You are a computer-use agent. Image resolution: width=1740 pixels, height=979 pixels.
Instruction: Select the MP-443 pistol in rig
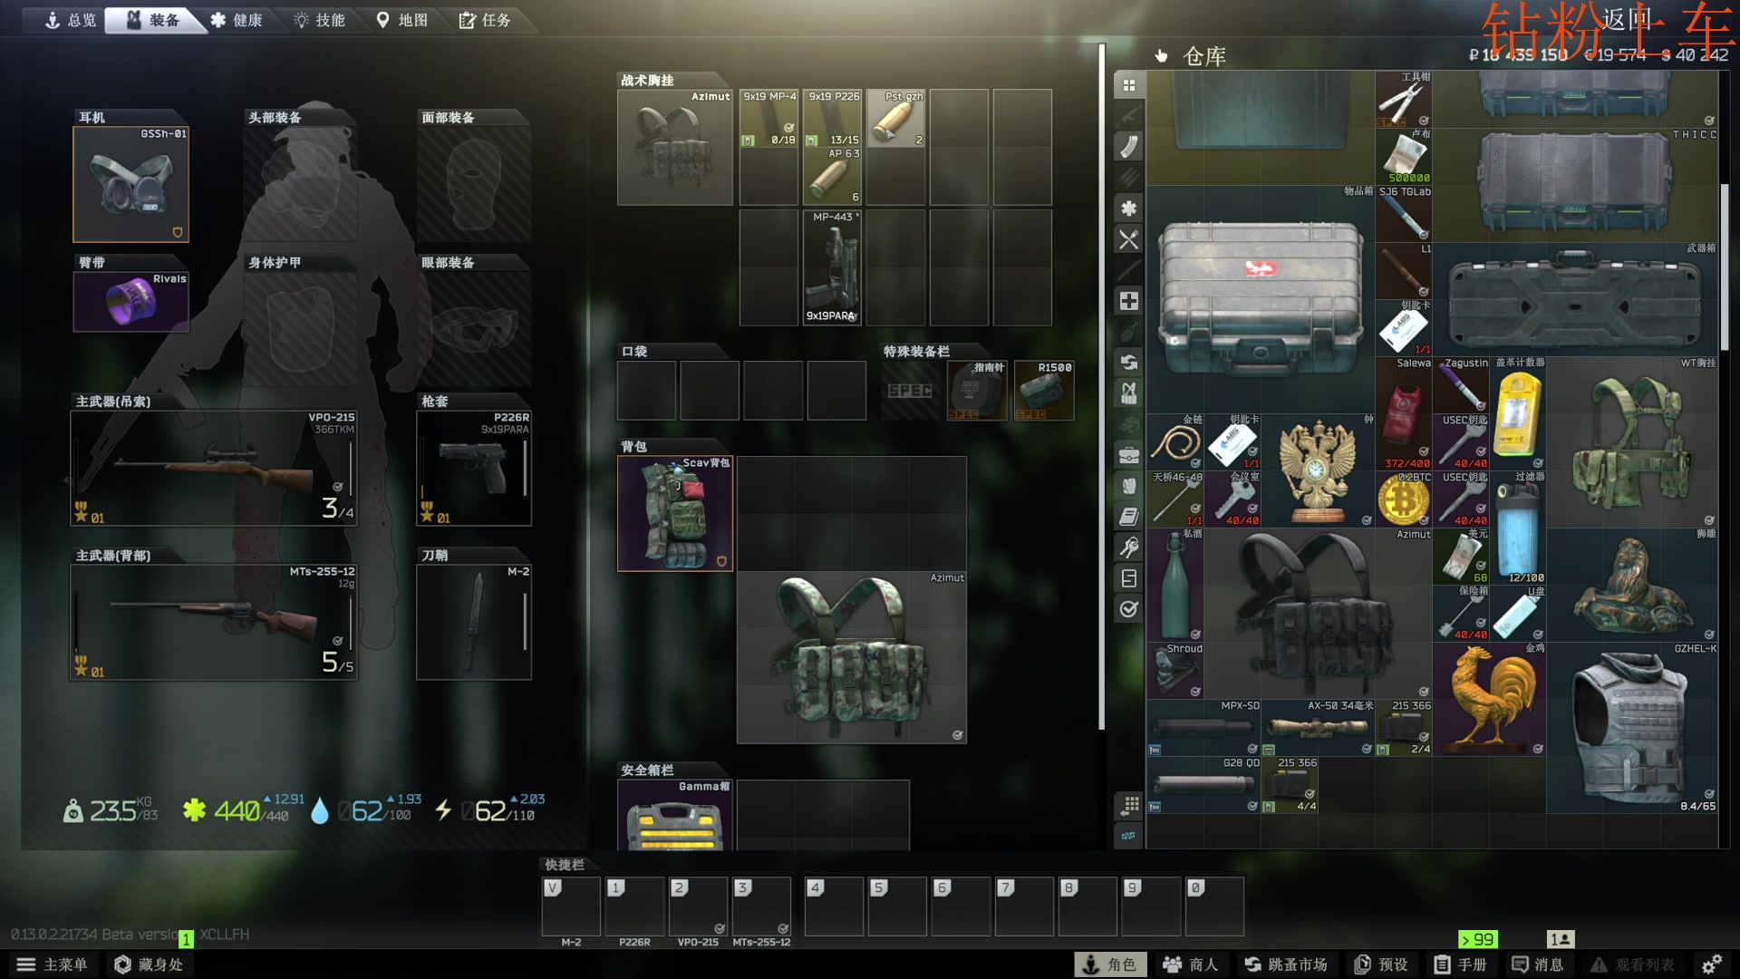(x=832, y=267)
